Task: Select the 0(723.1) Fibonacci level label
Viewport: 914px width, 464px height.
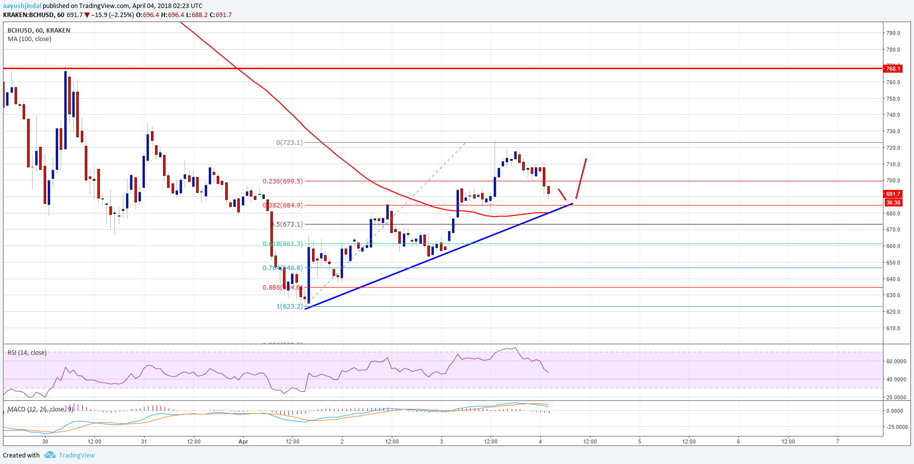Action: coord(289,142)
